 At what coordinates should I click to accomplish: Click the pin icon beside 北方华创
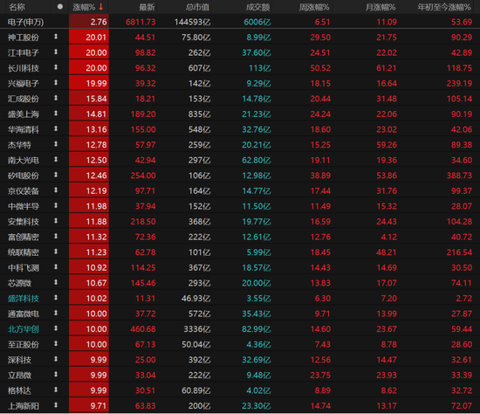tap(56, 328)
